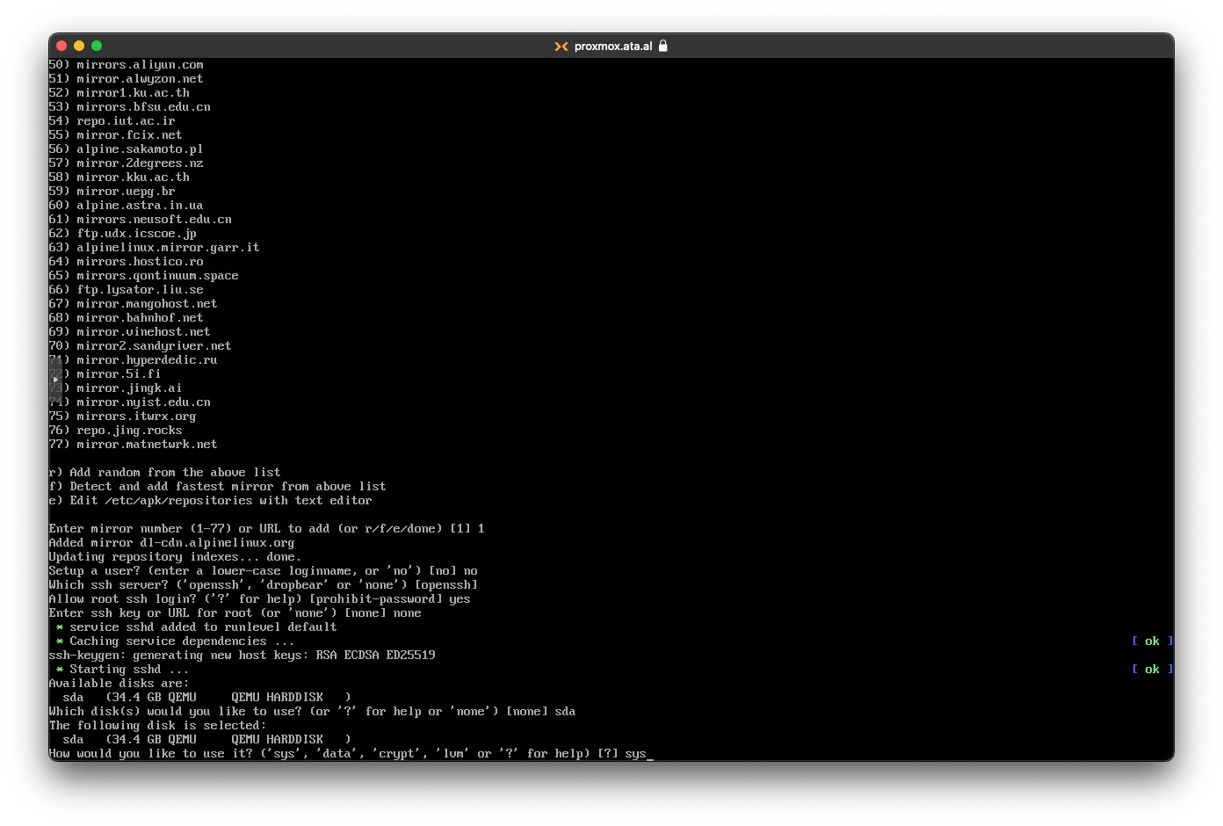Click 'Add random from the above list' line
1223x826 pixels.
(165, 473)
